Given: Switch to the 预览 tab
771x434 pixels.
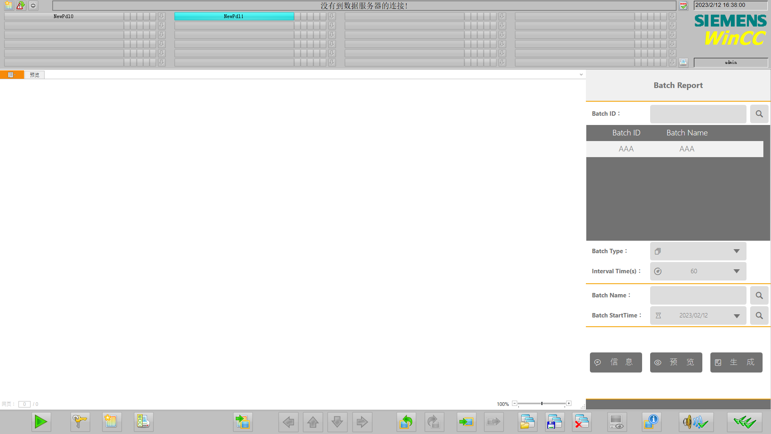Looking at the screenshot, I should [x=35, y=75].
